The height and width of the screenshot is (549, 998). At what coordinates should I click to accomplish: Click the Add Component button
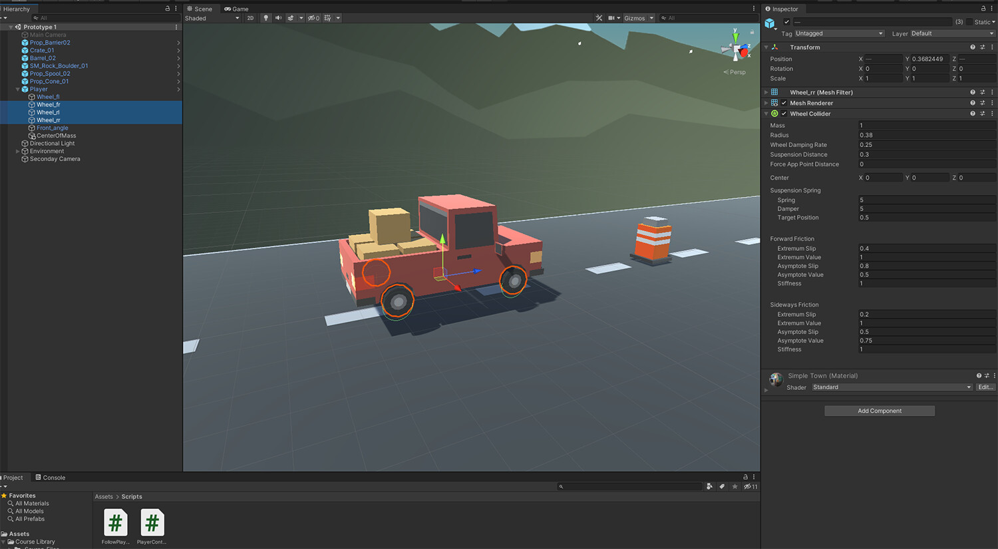tap(880, 411)
